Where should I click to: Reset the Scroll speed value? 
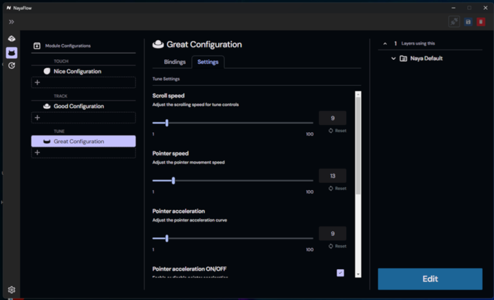337,131
